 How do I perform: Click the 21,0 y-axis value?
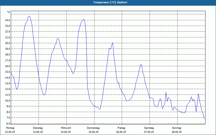click(8, 37)
